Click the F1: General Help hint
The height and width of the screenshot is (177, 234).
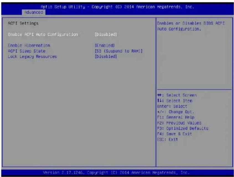(x=176, y=117)
